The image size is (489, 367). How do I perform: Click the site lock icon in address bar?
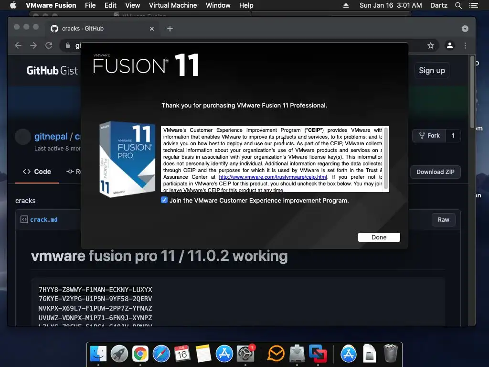pyautogui.click(x=68, y=45)
